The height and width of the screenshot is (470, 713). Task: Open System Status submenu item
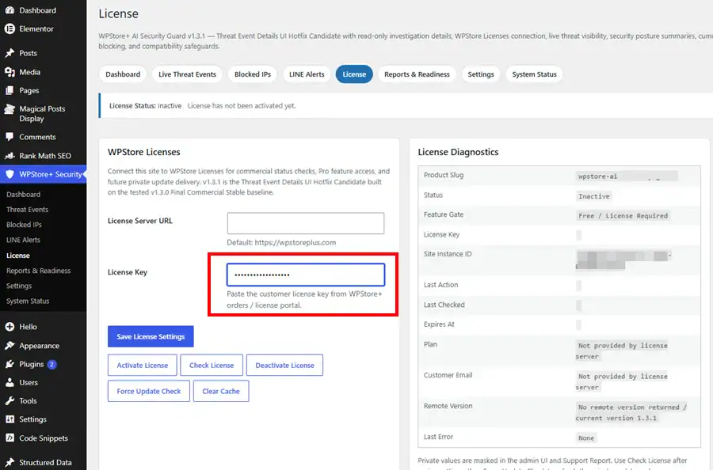tap(28, 301)
